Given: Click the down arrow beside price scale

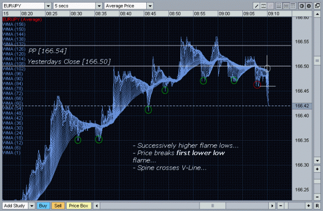Looking at the screenshot, I should [x=317, y=160].
